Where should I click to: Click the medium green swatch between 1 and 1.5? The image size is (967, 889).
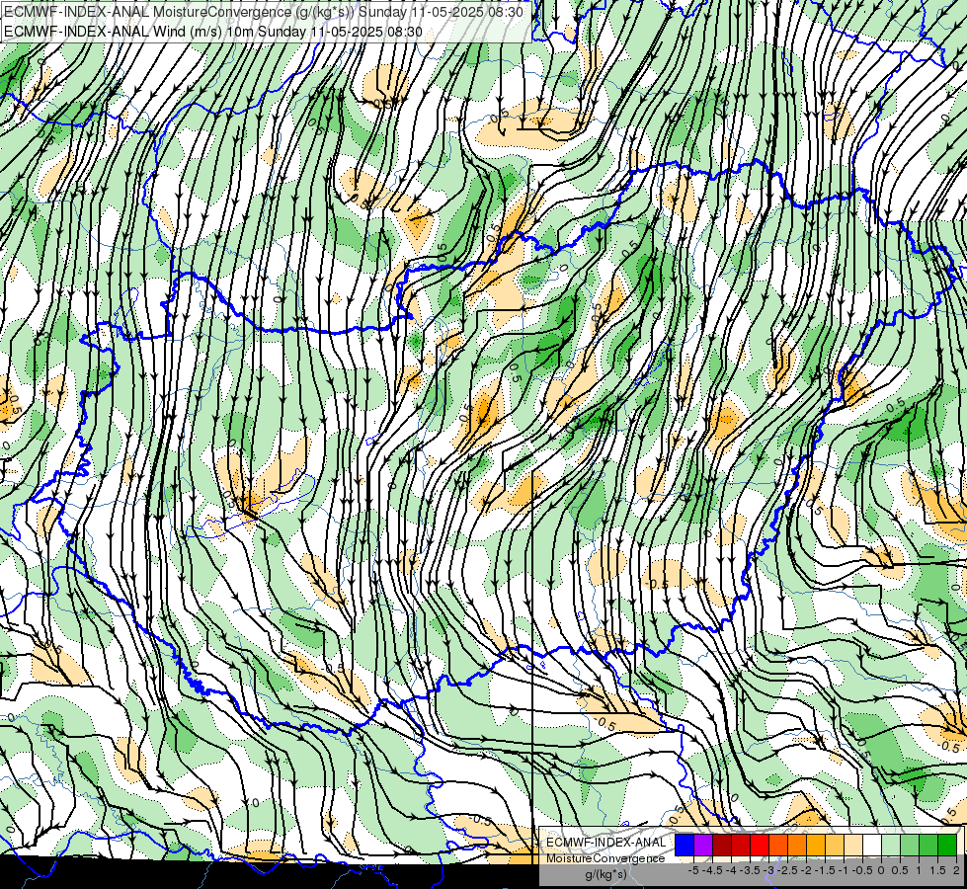[x=928, y=845]
